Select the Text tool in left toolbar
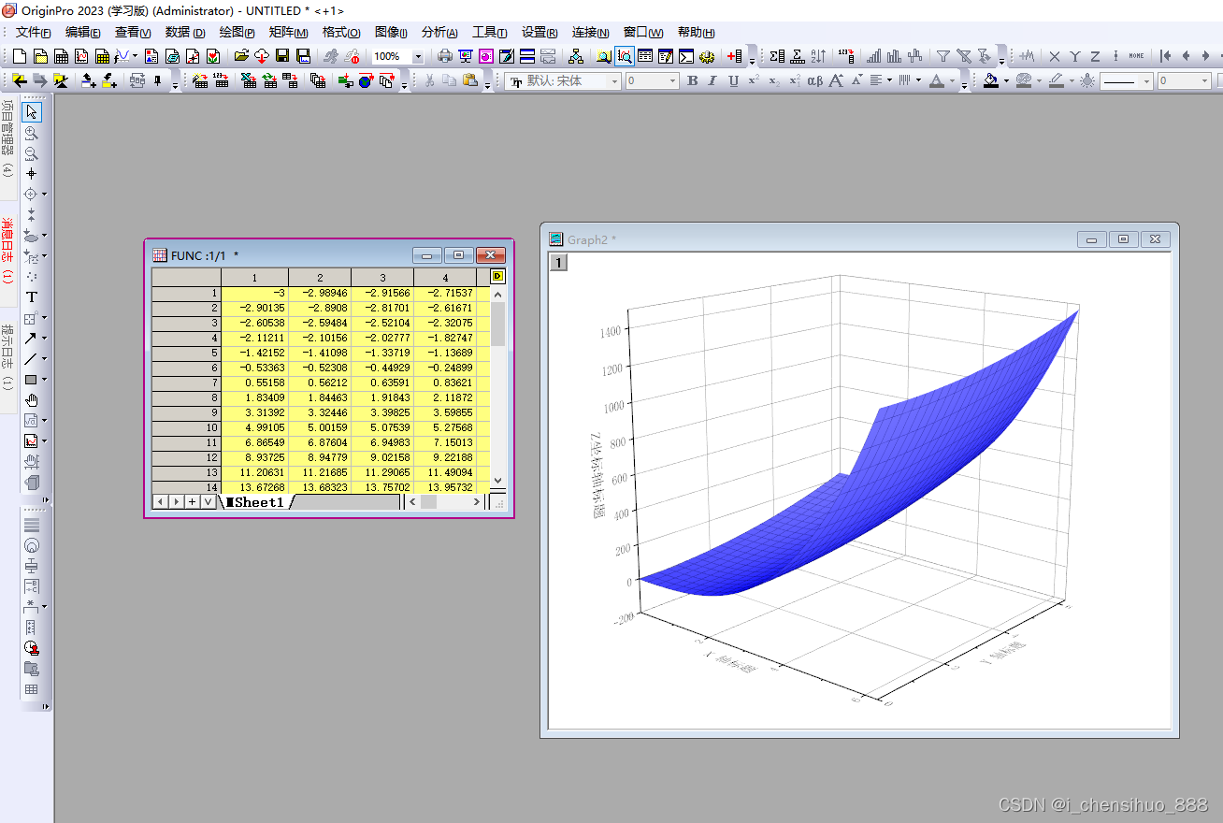The width and height of the screenshot is (1223, 823). [31, 296]
